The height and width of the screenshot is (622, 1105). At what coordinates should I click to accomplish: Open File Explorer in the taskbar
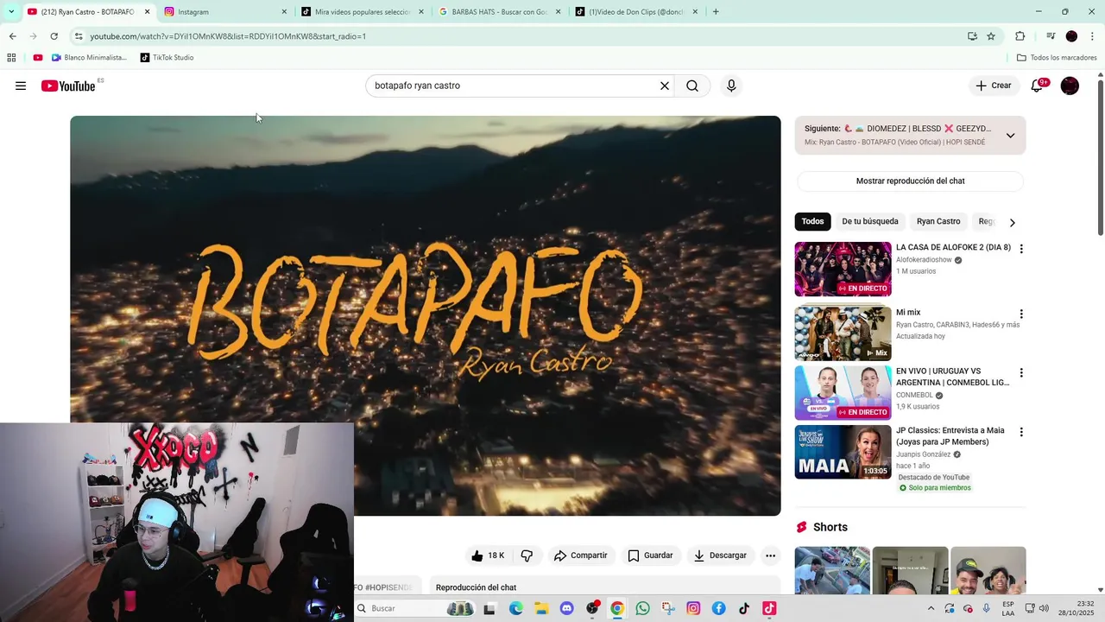pos(541,608)
